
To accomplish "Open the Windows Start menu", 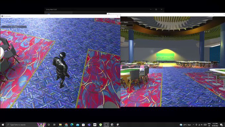I will click(x=3, y=125).
